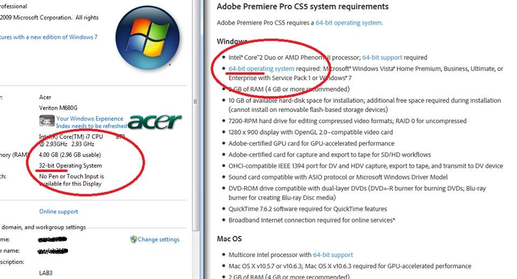Click the Windows 7 logo orb
The height and width of the screenshot is (279, 517).
click(x=148, y=38)
